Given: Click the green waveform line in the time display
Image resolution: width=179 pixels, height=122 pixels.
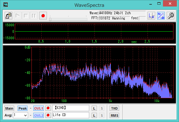Looking at the screenshot, I should tap(94, 31).
